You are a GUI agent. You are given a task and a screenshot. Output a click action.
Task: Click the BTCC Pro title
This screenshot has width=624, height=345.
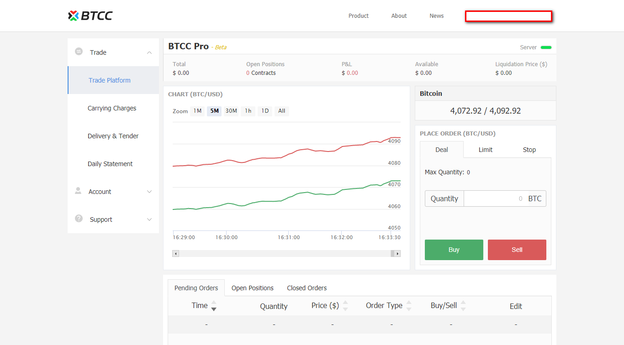pyautogui.click(x=188, y=46)
